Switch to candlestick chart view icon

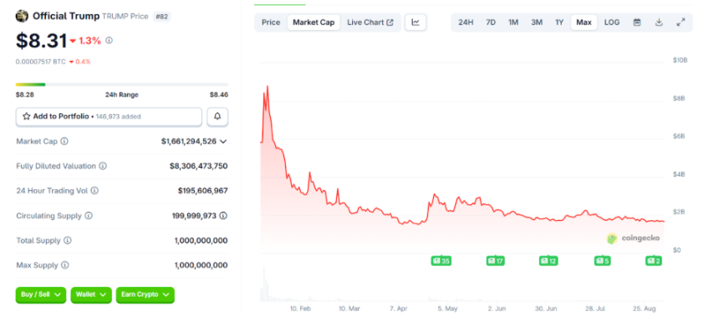[x=416, y=23]
